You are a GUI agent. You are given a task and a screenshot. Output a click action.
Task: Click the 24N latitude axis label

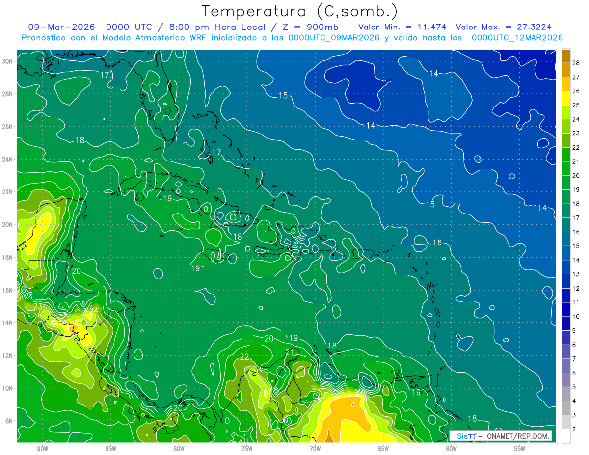coord(7,159)
